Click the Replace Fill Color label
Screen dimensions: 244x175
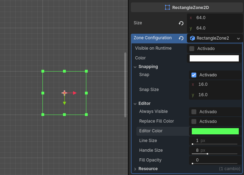click(x=157, y=121)
